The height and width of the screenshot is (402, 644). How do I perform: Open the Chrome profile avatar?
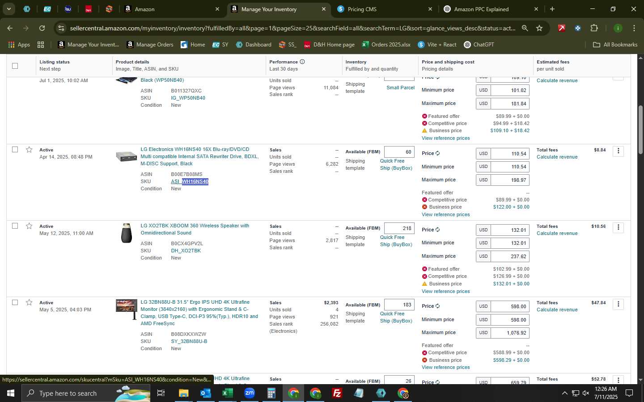tap(618, 28)
